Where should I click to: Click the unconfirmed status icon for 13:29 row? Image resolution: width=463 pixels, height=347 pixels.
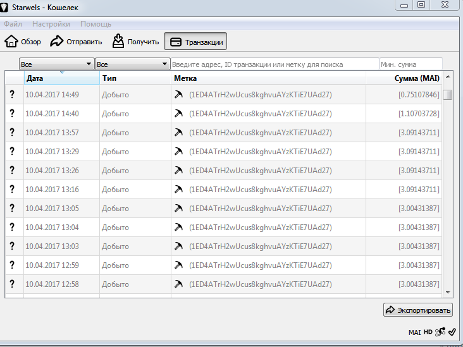(x=12, y=151)
